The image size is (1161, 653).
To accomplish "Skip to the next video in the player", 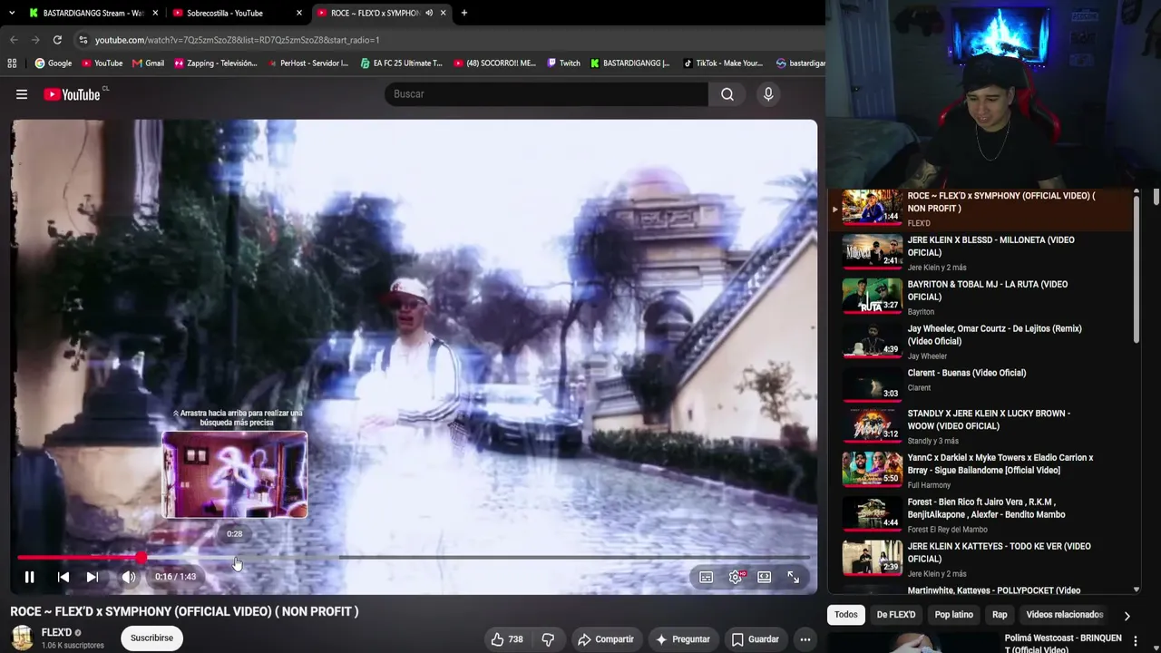I will (x=92, y=577).
